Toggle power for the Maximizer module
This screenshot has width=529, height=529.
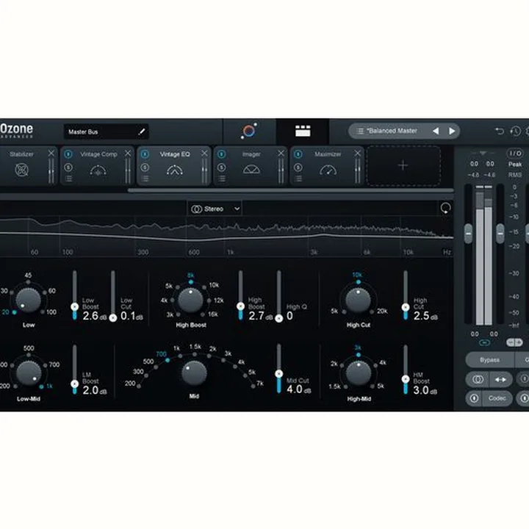tap(298, 154)
